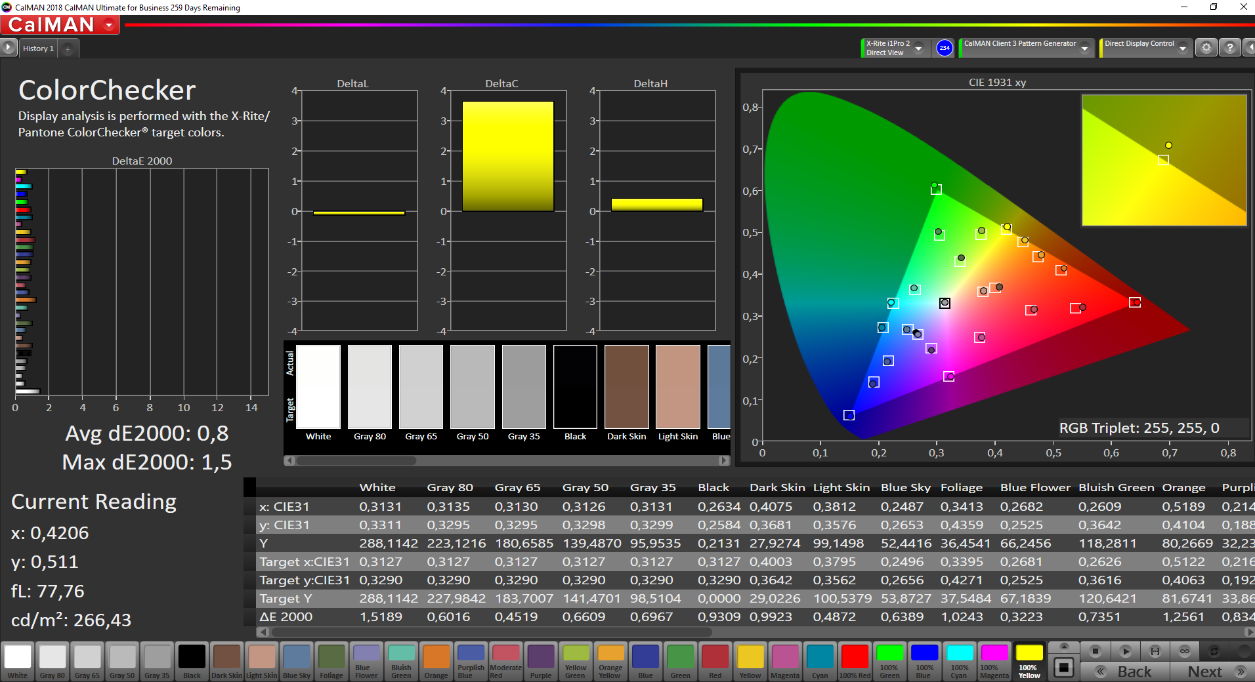Select the 100% Green patch swatch
Image resolution: width=1255 pixels, height=682 pixels.
pyautogui.click(x=889, y=661)
